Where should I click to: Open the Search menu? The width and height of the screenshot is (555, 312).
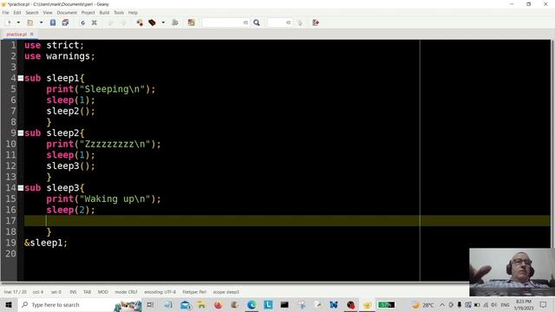tap(32, 13)
